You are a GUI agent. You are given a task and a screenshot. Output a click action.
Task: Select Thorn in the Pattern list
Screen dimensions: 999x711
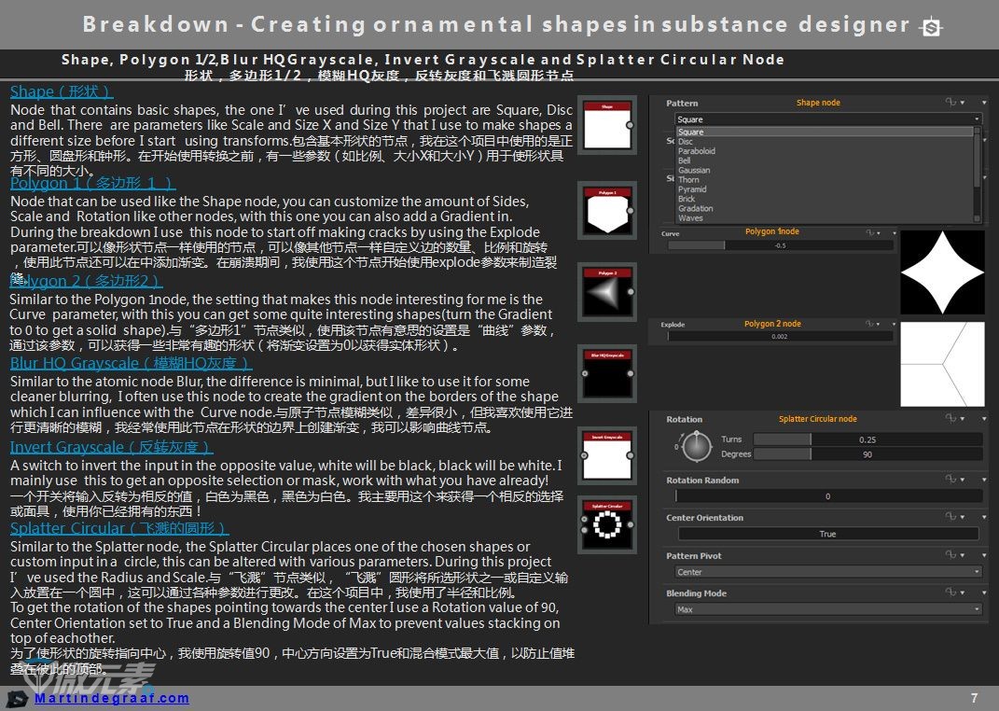pos(825,180)
